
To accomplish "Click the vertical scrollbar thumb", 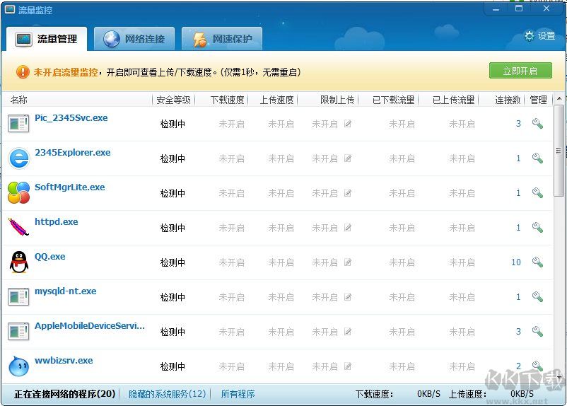I will [559, 149].
